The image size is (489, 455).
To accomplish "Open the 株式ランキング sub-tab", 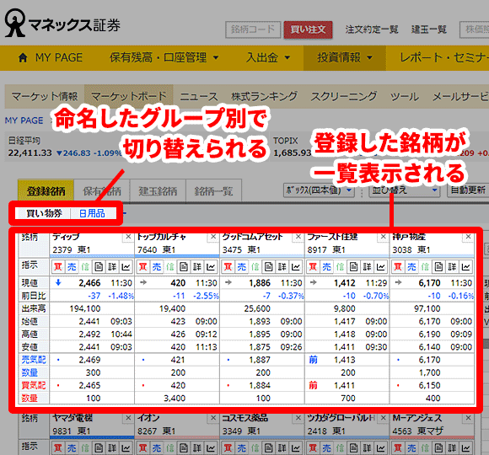I will (265, 96).
